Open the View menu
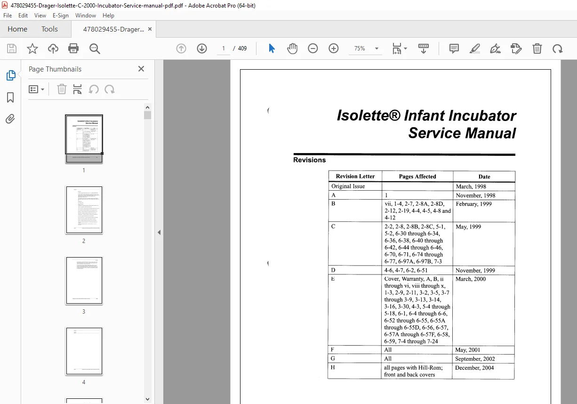This screenshot has width=577, height=404. 40,16
